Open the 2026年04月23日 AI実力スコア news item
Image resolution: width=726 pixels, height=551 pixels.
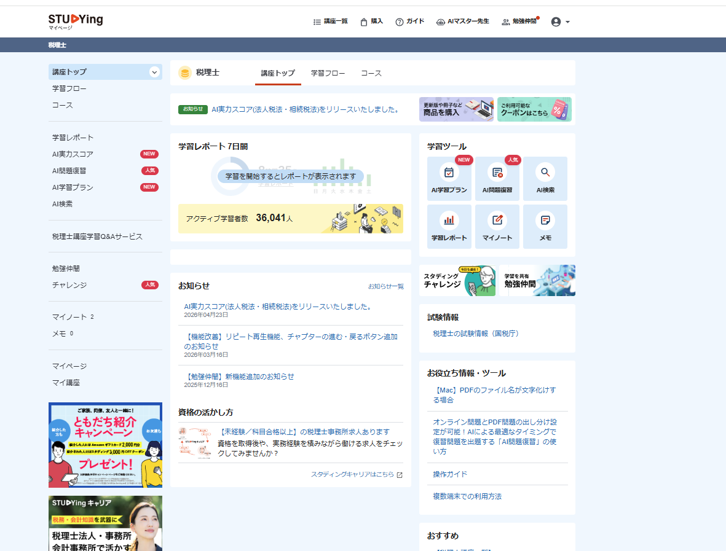click(x=278, y=307)
